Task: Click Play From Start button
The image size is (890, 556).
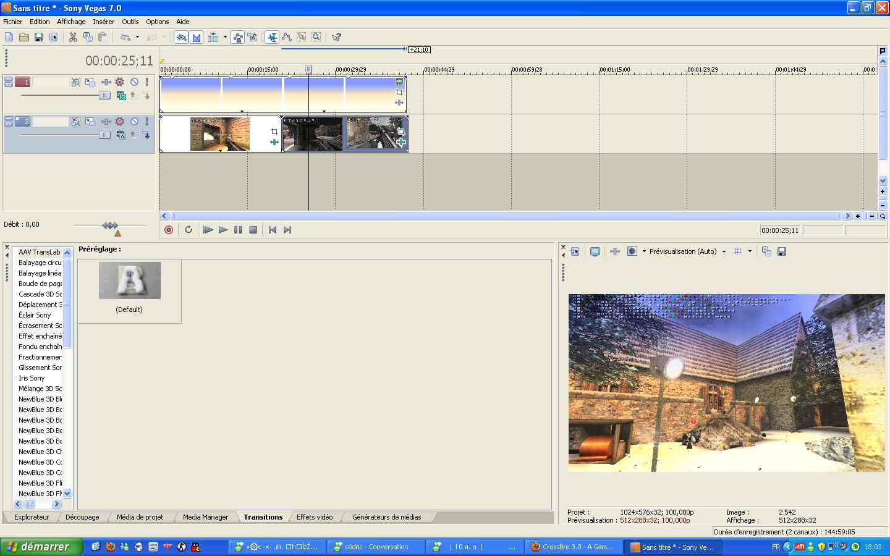Action: [208, 230]
